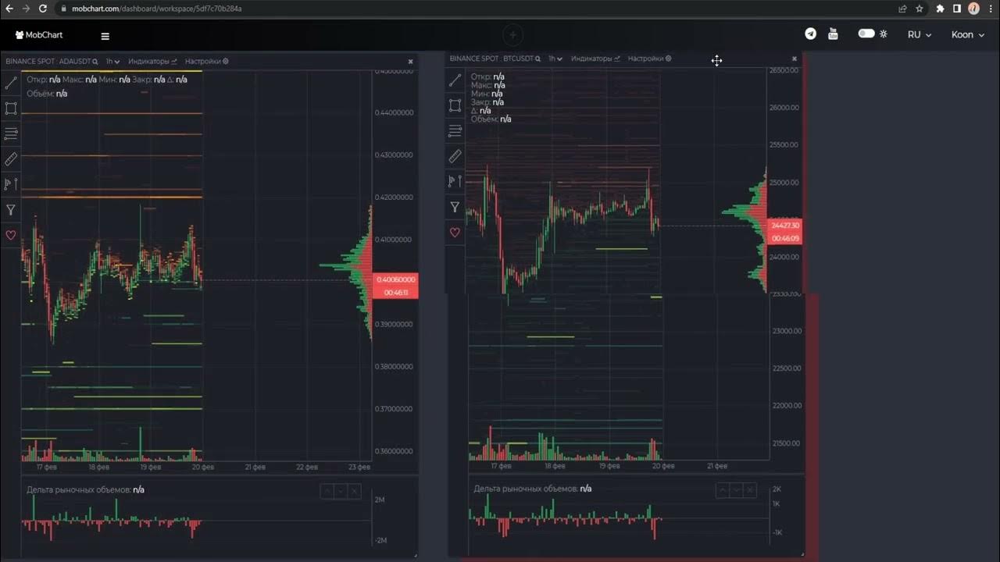Open Koon user account dropdown
This screenshot has width=1000, height=562.
click(967, 34)
